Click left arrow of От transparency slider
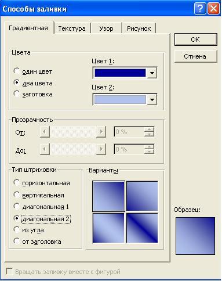222x281 pixels. click(45, 132)
